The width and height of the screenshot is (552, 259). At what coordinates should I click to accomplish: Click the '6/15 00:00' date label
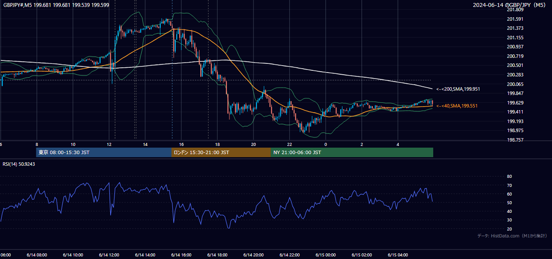pos(326,255)
